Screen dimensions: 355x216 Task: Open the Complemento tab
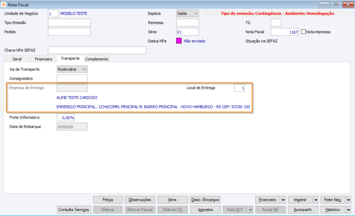[97, 59]
